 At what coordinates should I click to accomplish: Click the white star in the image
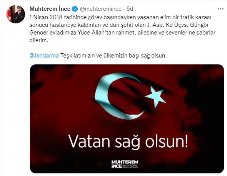155,96
